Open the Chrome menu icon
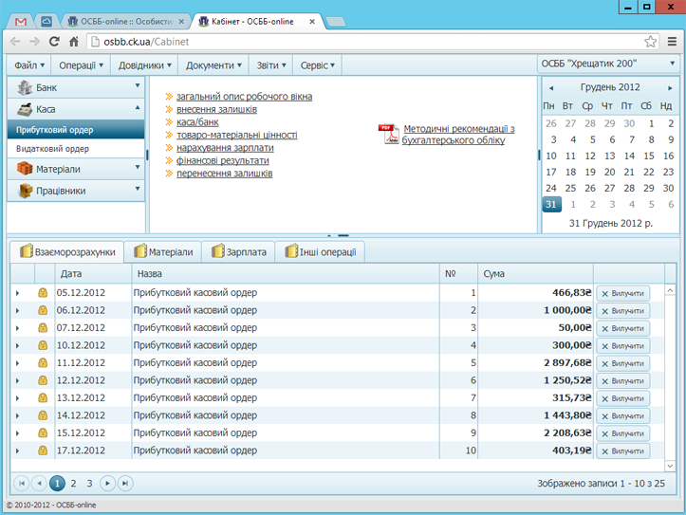 tap(672, 42)
